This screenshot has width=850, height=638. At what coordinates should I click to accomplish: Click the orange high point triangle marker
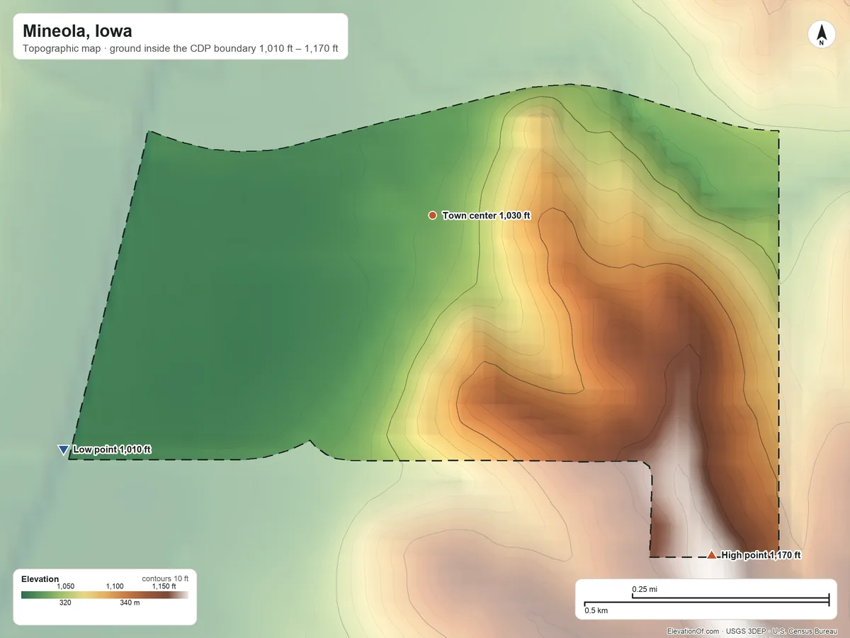pos(712,555)
